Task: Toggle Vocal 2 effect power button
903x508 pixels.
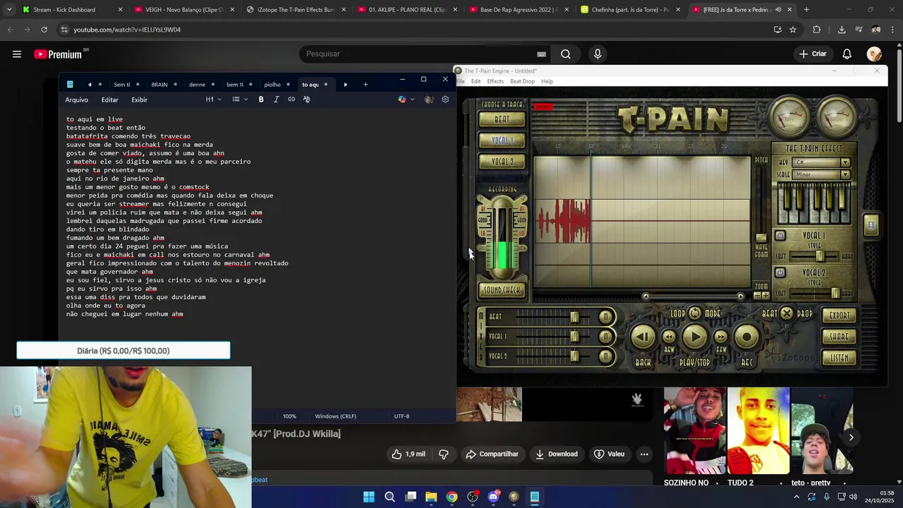Action: (780, 272)
